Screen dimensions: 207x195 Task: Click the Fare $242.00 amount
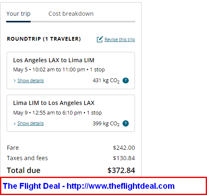point(124,148)
